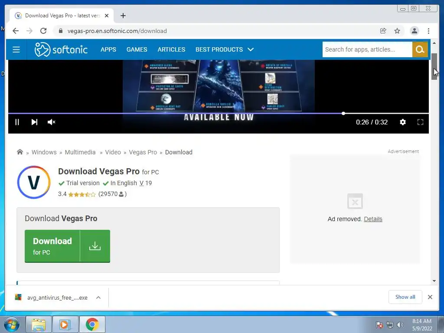Image resolution: width=444 pixels, height=333 pixels.
Task: Click the Chrome taskbar icon
Action: point(92,324)
